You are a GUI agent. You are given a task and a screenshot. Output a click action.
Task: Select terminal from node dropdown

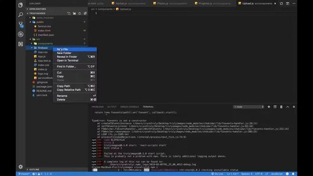(x=248, y=107)
